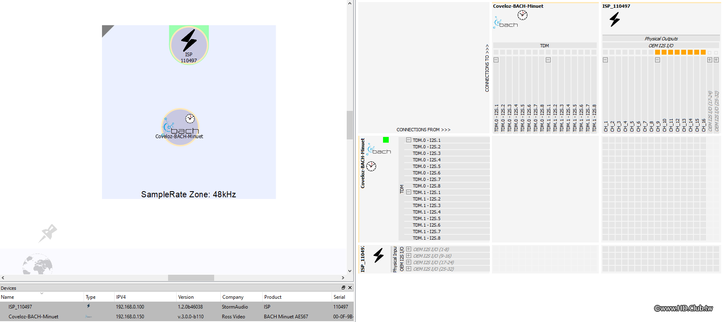Sort devices by the Company column
Image resolution: width=722 pixels, height=322 pixels.
tap(241, 297)
